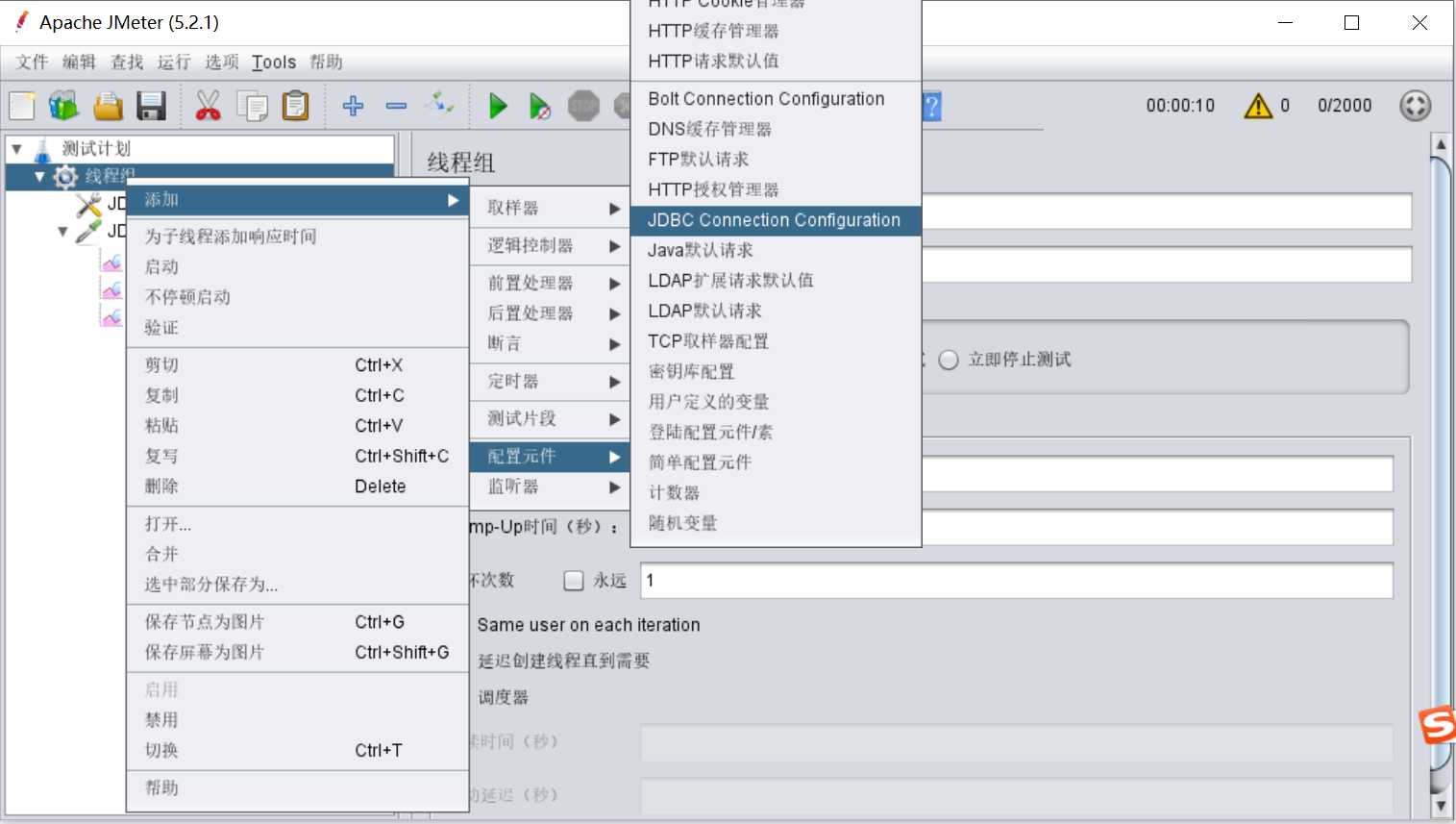
Task: Open the 编辑 menu
Action: point(79,62)
